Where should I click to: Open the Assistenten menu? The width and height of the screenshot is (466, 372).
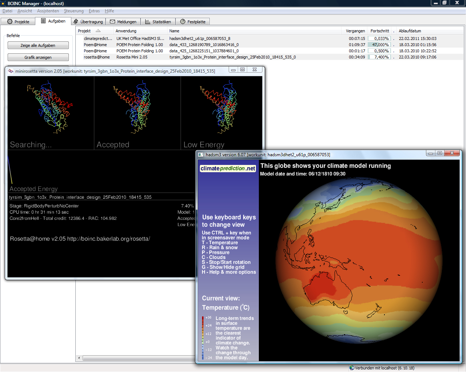coord(48,11)
